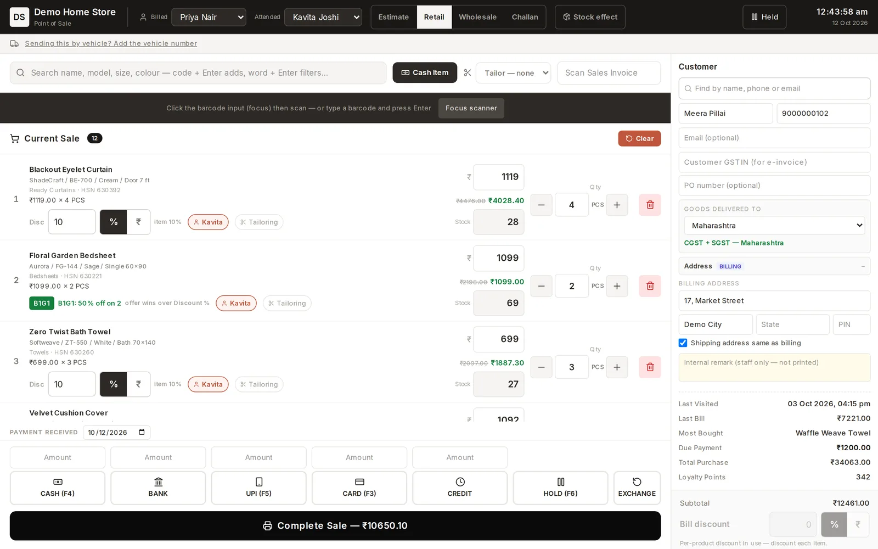
Task: Focus the product search field
Action: (x=198, y=72)
